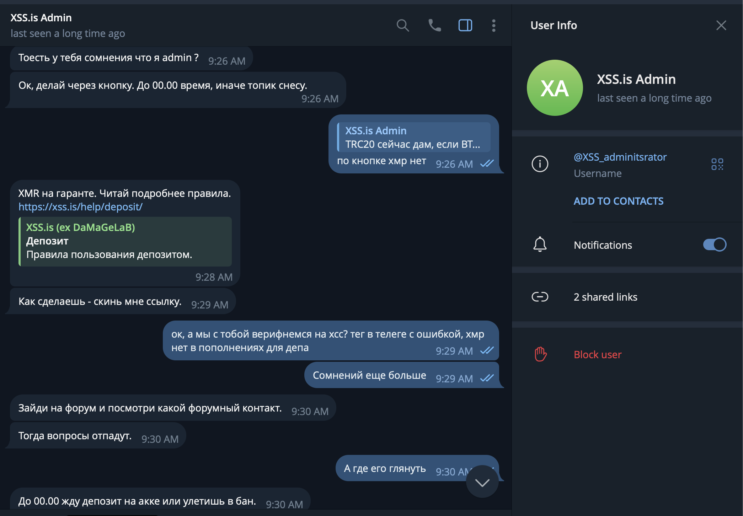Click the info icon beside username
The image size is (743, 516).
pyautogui.click(x=540, y=164)
